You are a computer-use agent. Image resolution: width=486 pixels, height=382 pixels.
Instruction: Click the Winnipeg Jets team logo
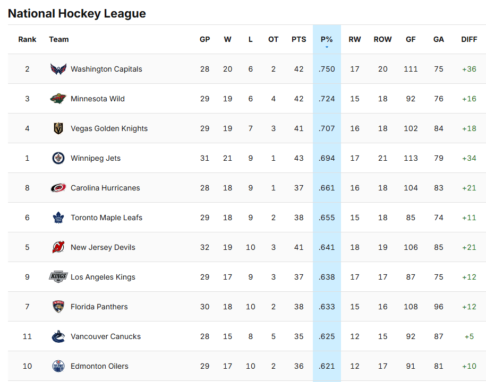[x=58, y=158]
